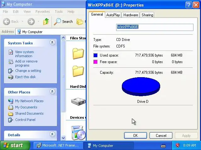
Task: Open the Add or remove programs link
Action: [26, 63]
